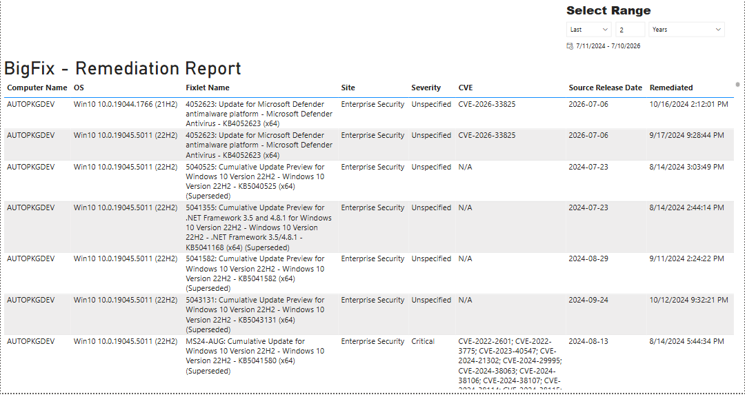Image resolution: width=745 pixels, height=397 pixels.
Task: Select remediated time '9/11/2024 2:24:22 PM'
Action: coord(686,259)
